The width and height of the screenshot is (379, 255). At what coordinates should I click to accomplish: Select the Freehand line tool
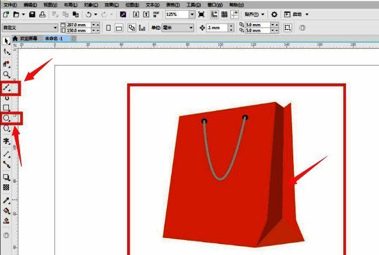pyautogui.click(x=7, y=88)
